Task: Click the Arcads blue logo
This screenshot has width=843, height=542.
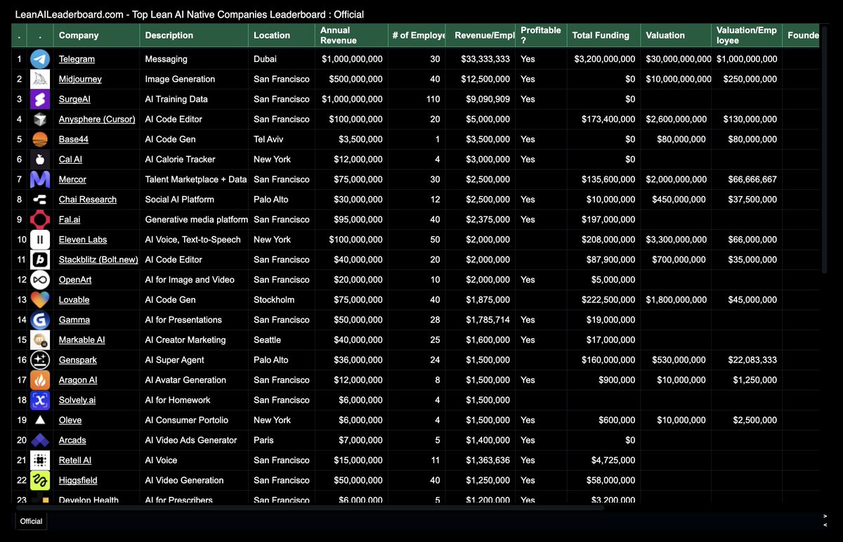Action: (40, 440)
